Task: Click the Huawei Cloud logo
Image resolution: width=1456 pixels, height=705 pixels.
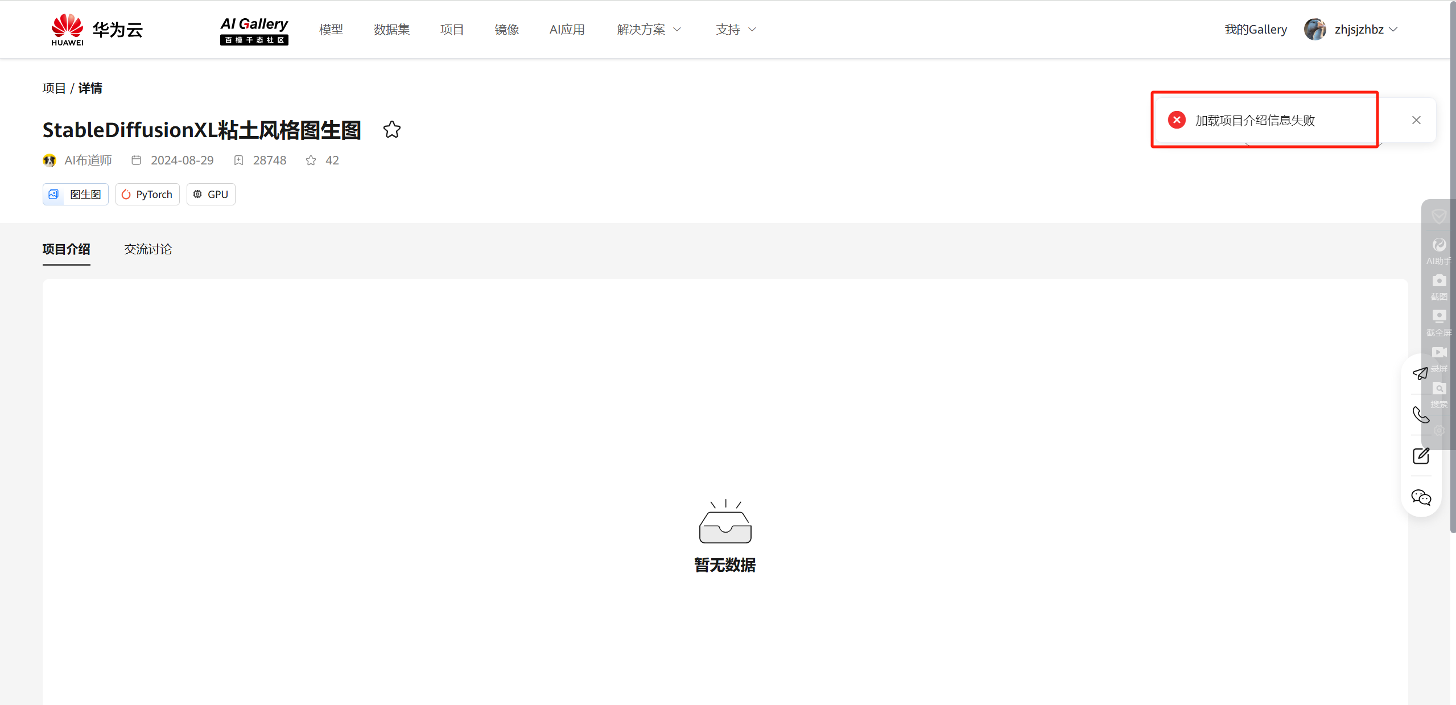Action: tap(97, 30)
